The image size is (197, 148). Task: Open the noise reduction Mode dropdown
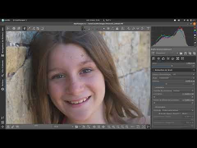(x=176, y=78)
